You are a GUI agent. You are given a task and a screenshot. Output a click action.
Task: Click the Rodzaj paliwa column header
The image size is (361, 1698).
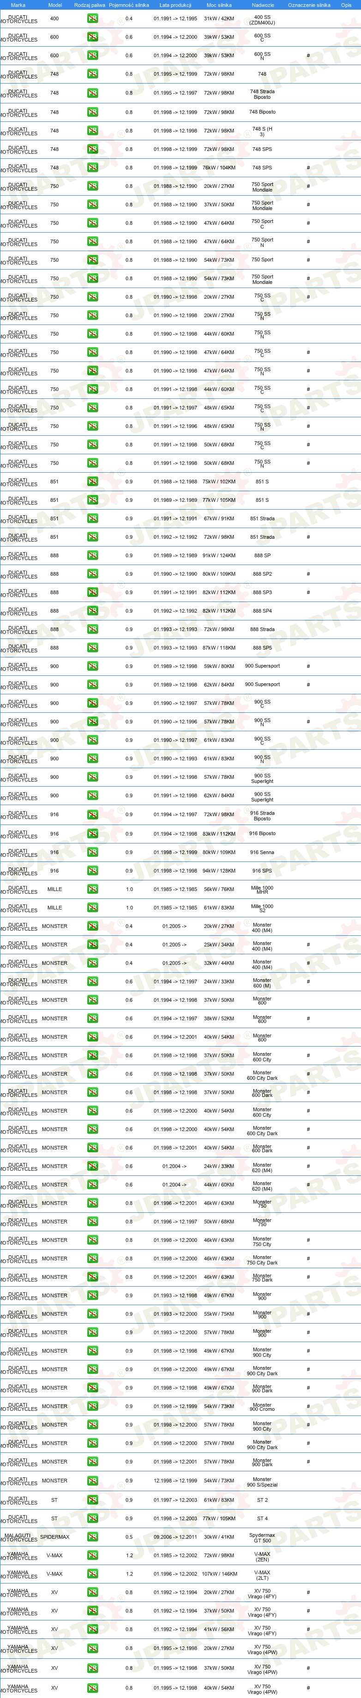click(x=90, y=5)
